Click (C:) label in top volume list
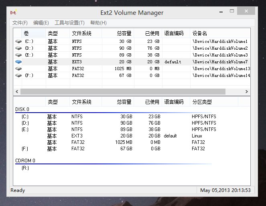This screenshot has height=206, width=266. point(29,41)
